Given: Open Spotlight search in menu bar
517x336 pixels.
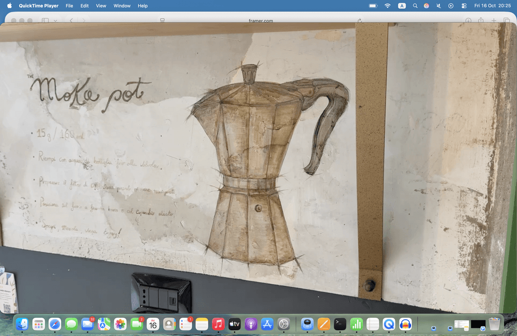Looking at the screenshot, I should tap(415, 6).
